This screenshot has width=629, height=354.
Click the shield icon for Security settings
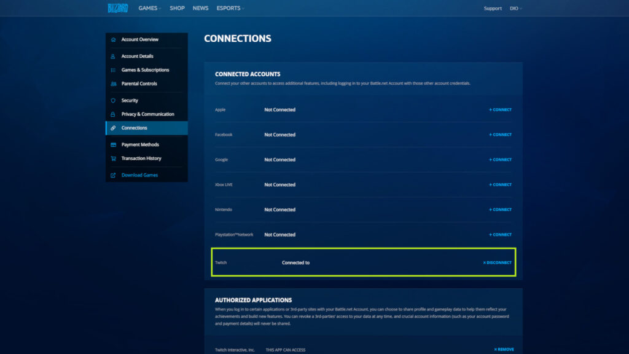coord(113,100)
